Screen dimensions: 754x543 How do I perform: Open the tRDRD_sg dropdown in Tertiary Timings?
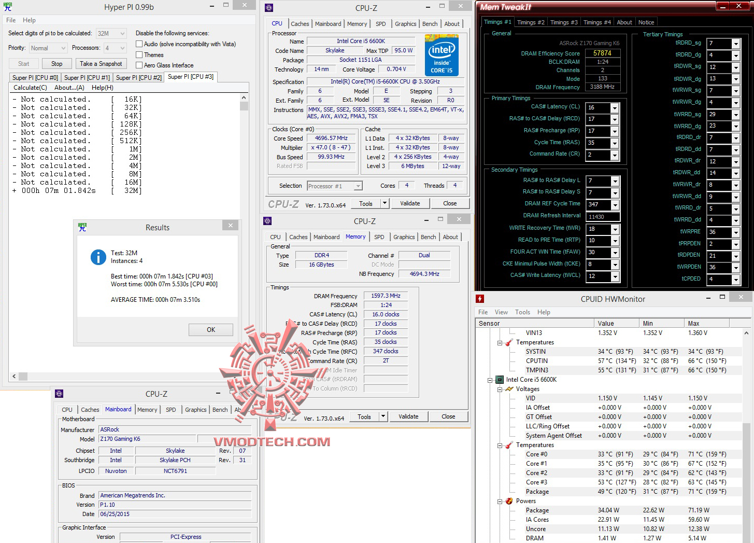tap(736, 44)
